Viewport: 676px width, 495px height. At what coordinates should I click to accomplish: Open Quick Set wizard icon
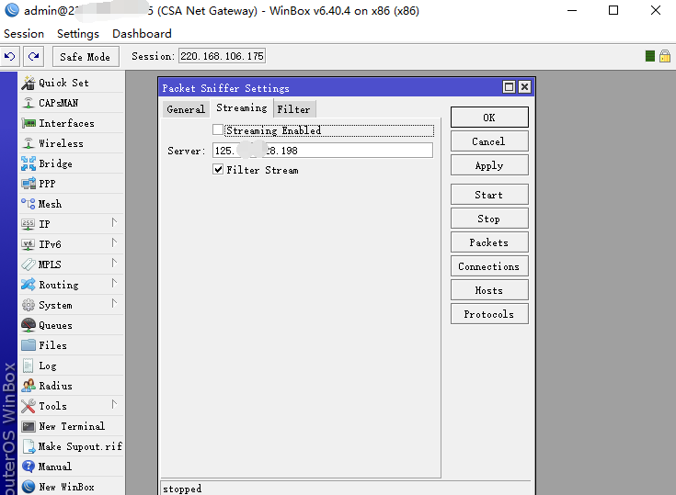(29, 83)
